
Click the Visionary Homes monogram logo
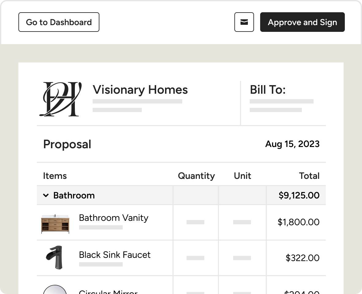coord(60,99)
